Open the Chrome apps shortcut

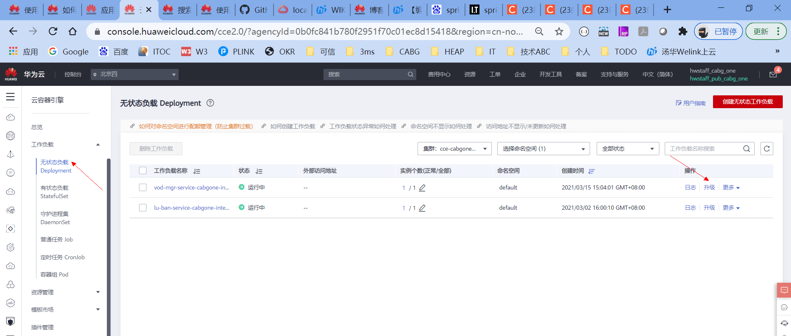[23, 52]
